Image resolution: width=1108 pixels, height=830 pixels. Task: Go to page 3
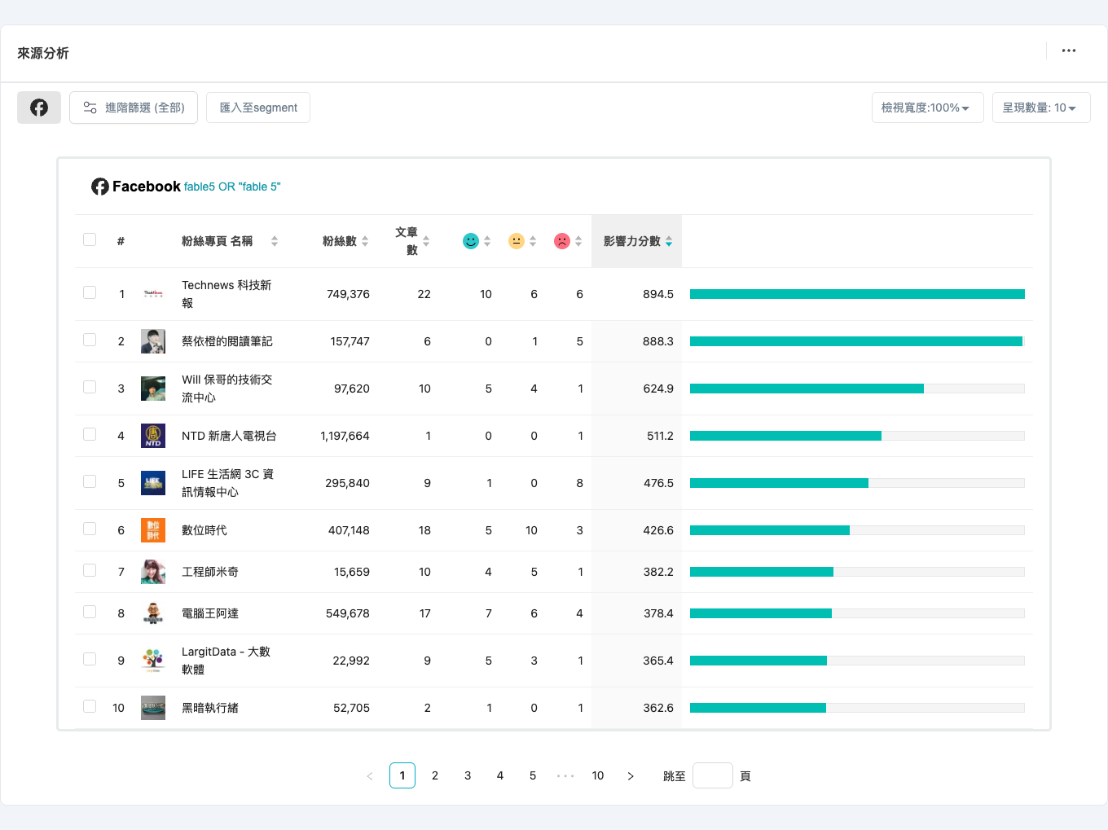click(468, 775)
